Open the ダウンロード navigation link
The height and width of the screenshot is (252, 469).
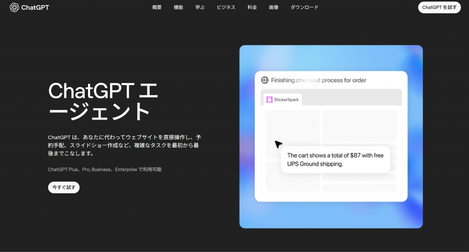pos(304,7)
